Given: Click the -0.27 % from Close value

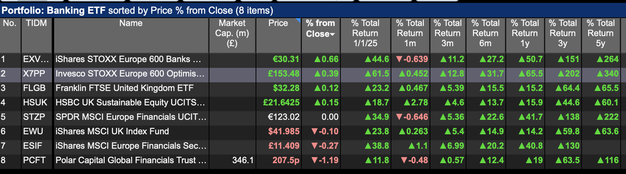Looking at the screenshot, I should pos(325,146).
